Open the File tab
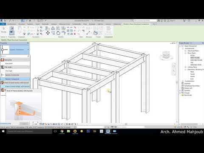Viewport: 204px width, 153px height. (x=3, y=24)
